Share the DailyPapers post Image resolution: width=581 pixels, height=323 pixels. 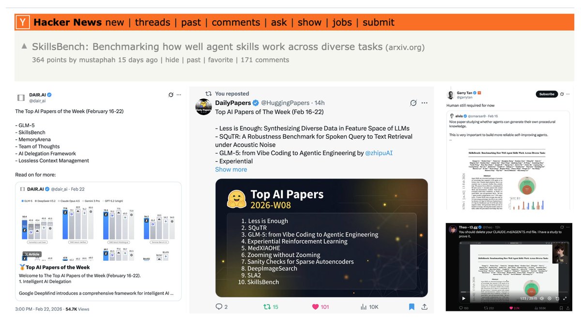[x=425, y=307]
